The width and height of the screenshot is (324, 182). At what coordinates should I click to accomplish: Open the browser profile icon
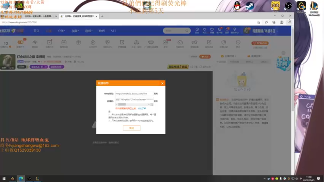[x=281, y=22]
